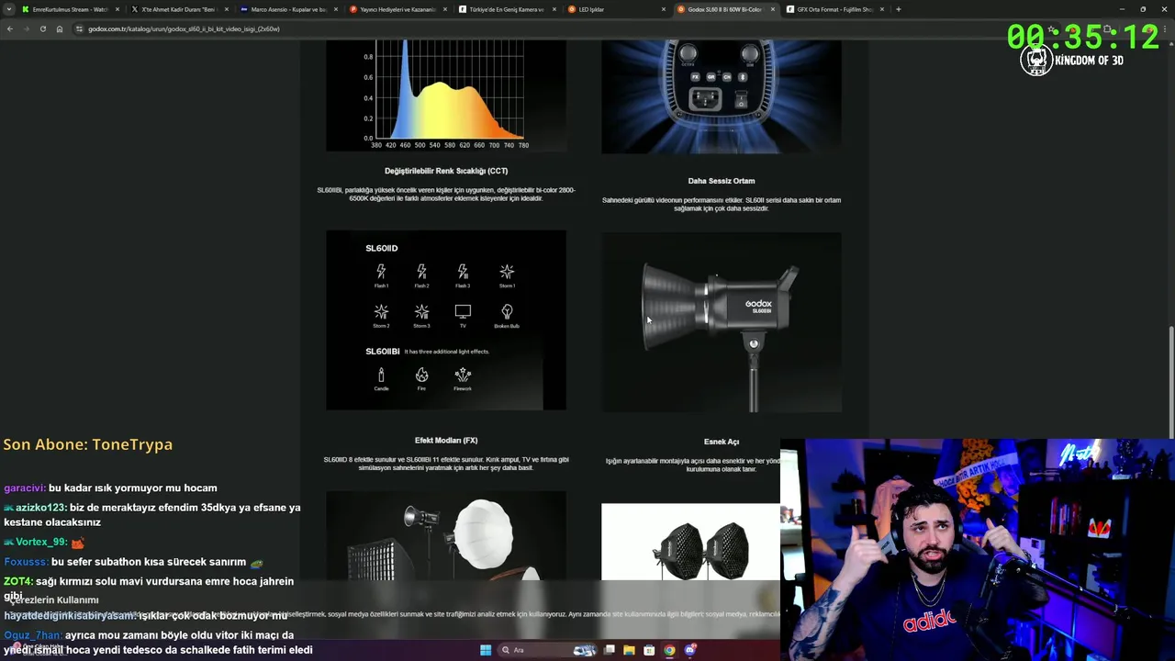
Task: Open the Windows Start menu
Action: [486, 650]
